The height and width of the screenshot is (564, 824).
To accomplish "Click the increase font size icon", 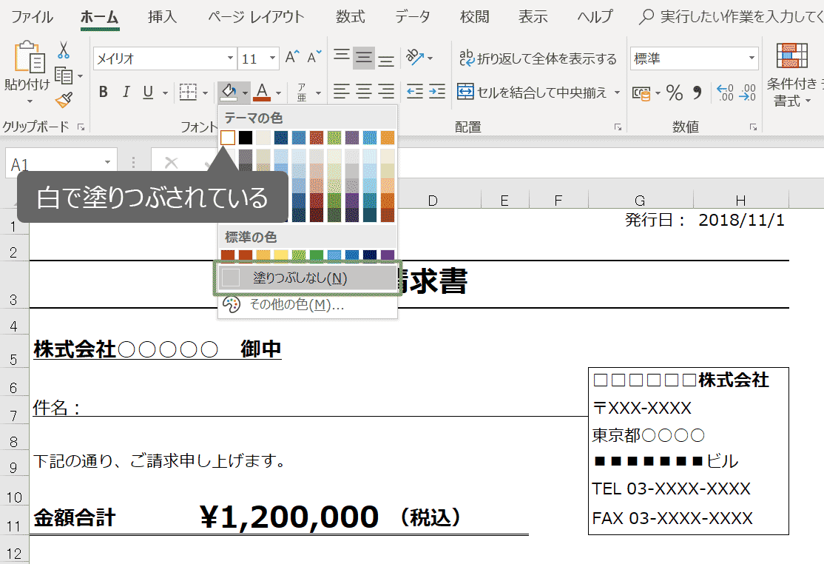I will click(x=292, y=58).
